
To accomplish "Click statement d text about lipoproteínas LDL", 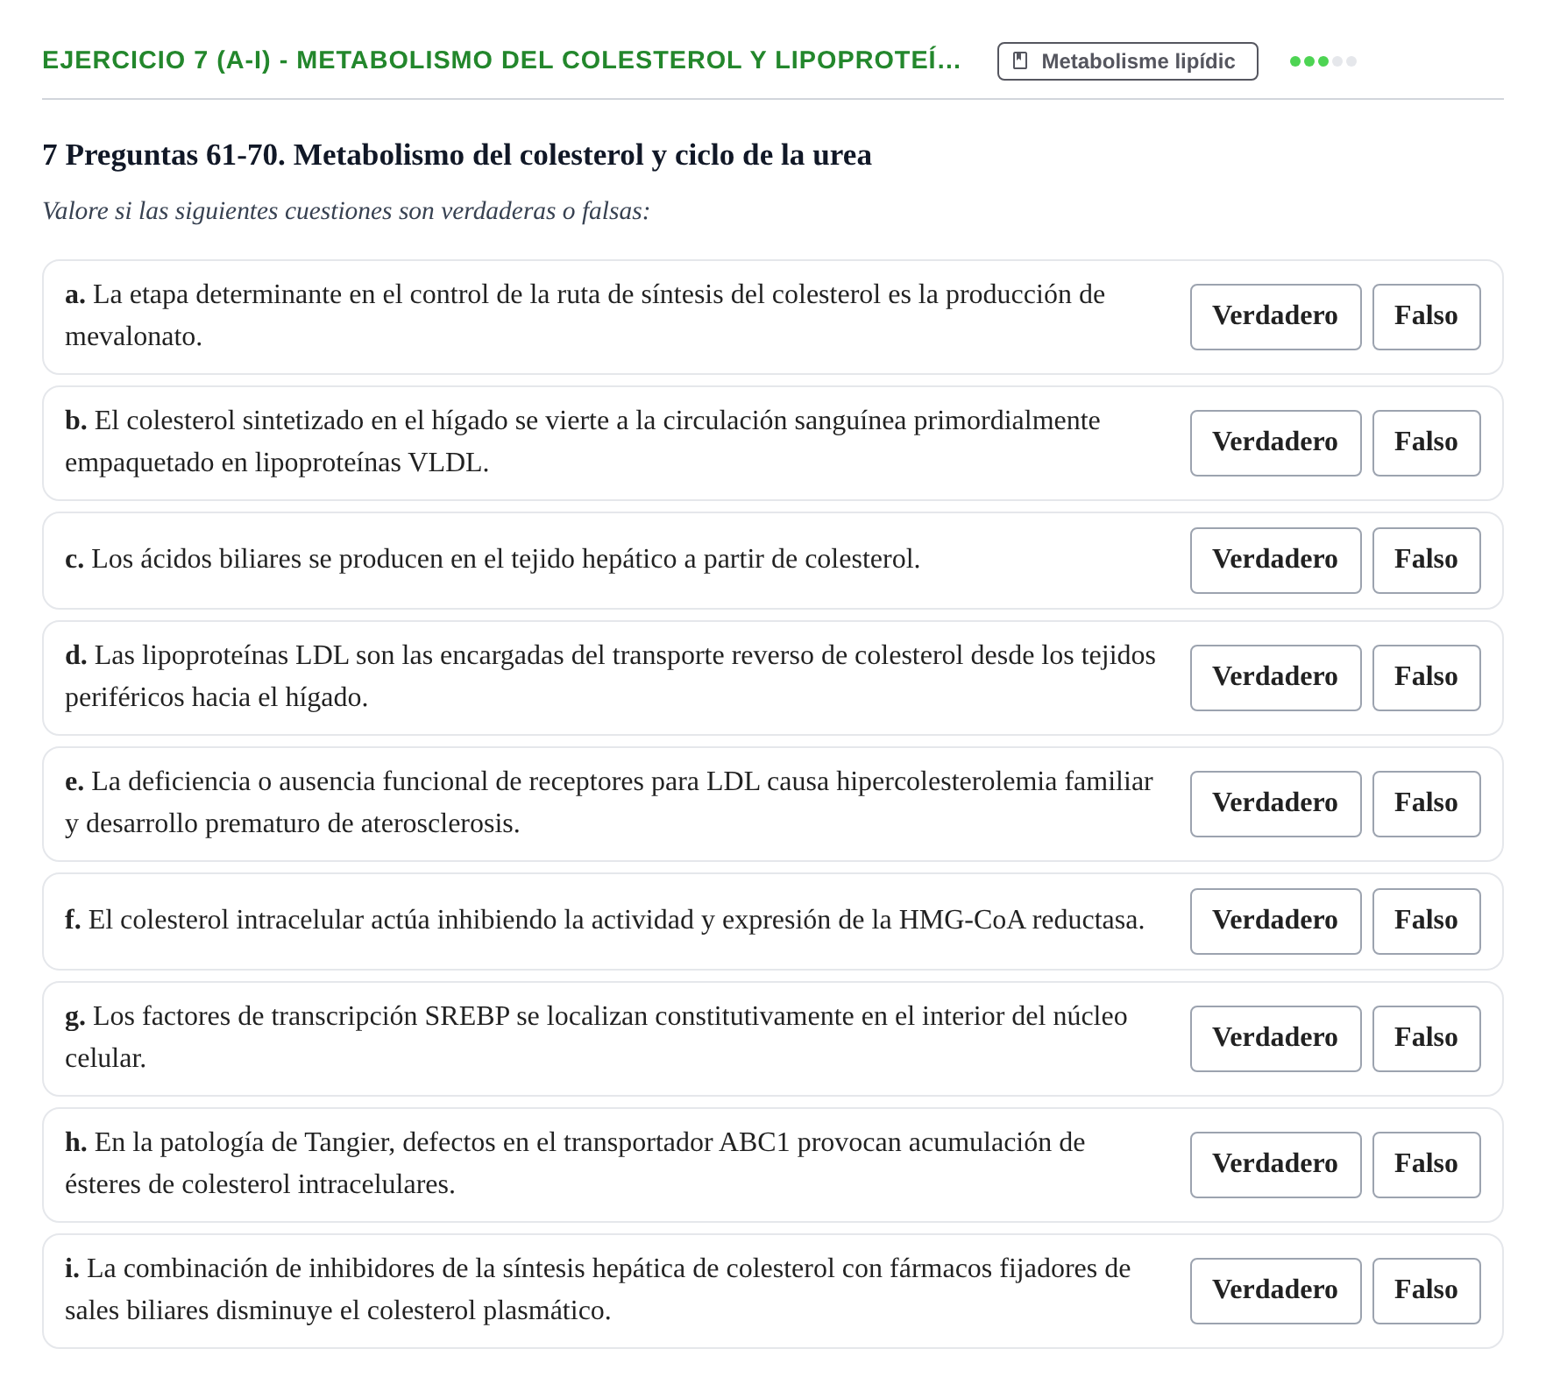I will (610, 676).
